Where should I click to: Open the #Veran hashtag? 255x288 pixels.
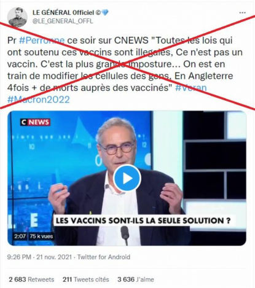click(x=191, y=88)
